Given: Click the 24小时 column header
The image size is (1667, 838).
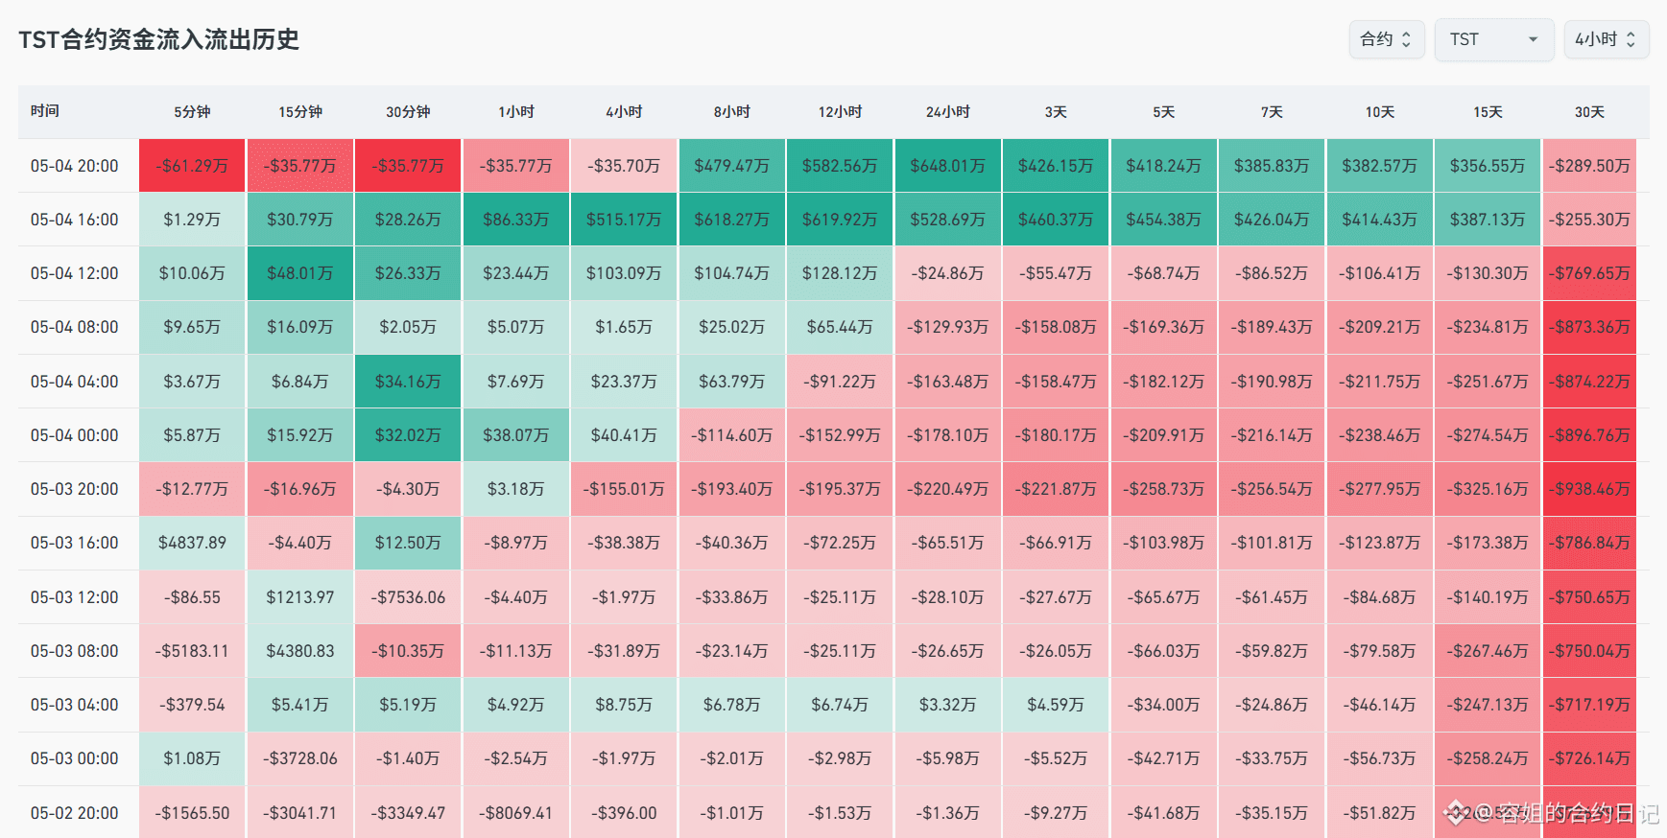Looking at the screenshot, I should click(948, 112).
